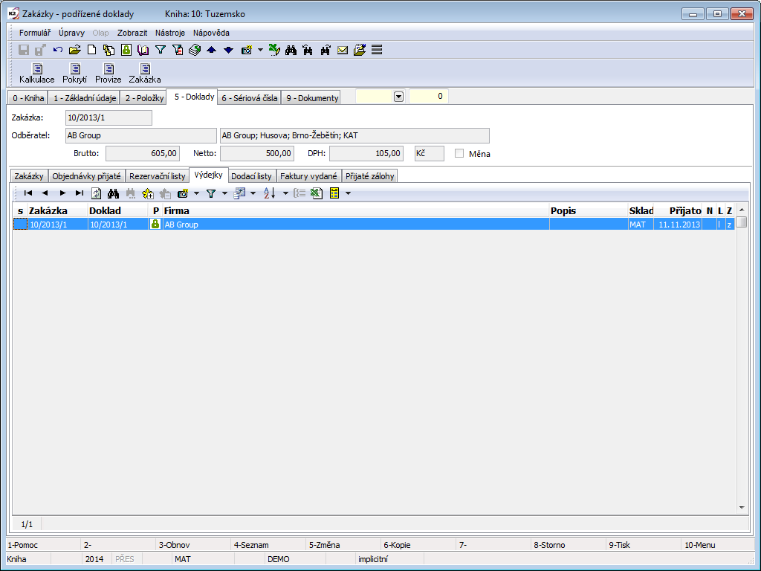Screen dimensions: 761x571
Task: Open a record with the folder icon
Action: coord(75,50)
